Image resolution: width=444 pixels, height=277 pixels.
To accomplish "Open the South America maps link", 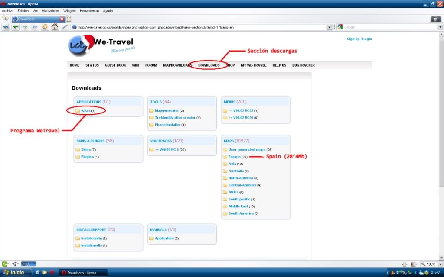I will tap(241, 213).
